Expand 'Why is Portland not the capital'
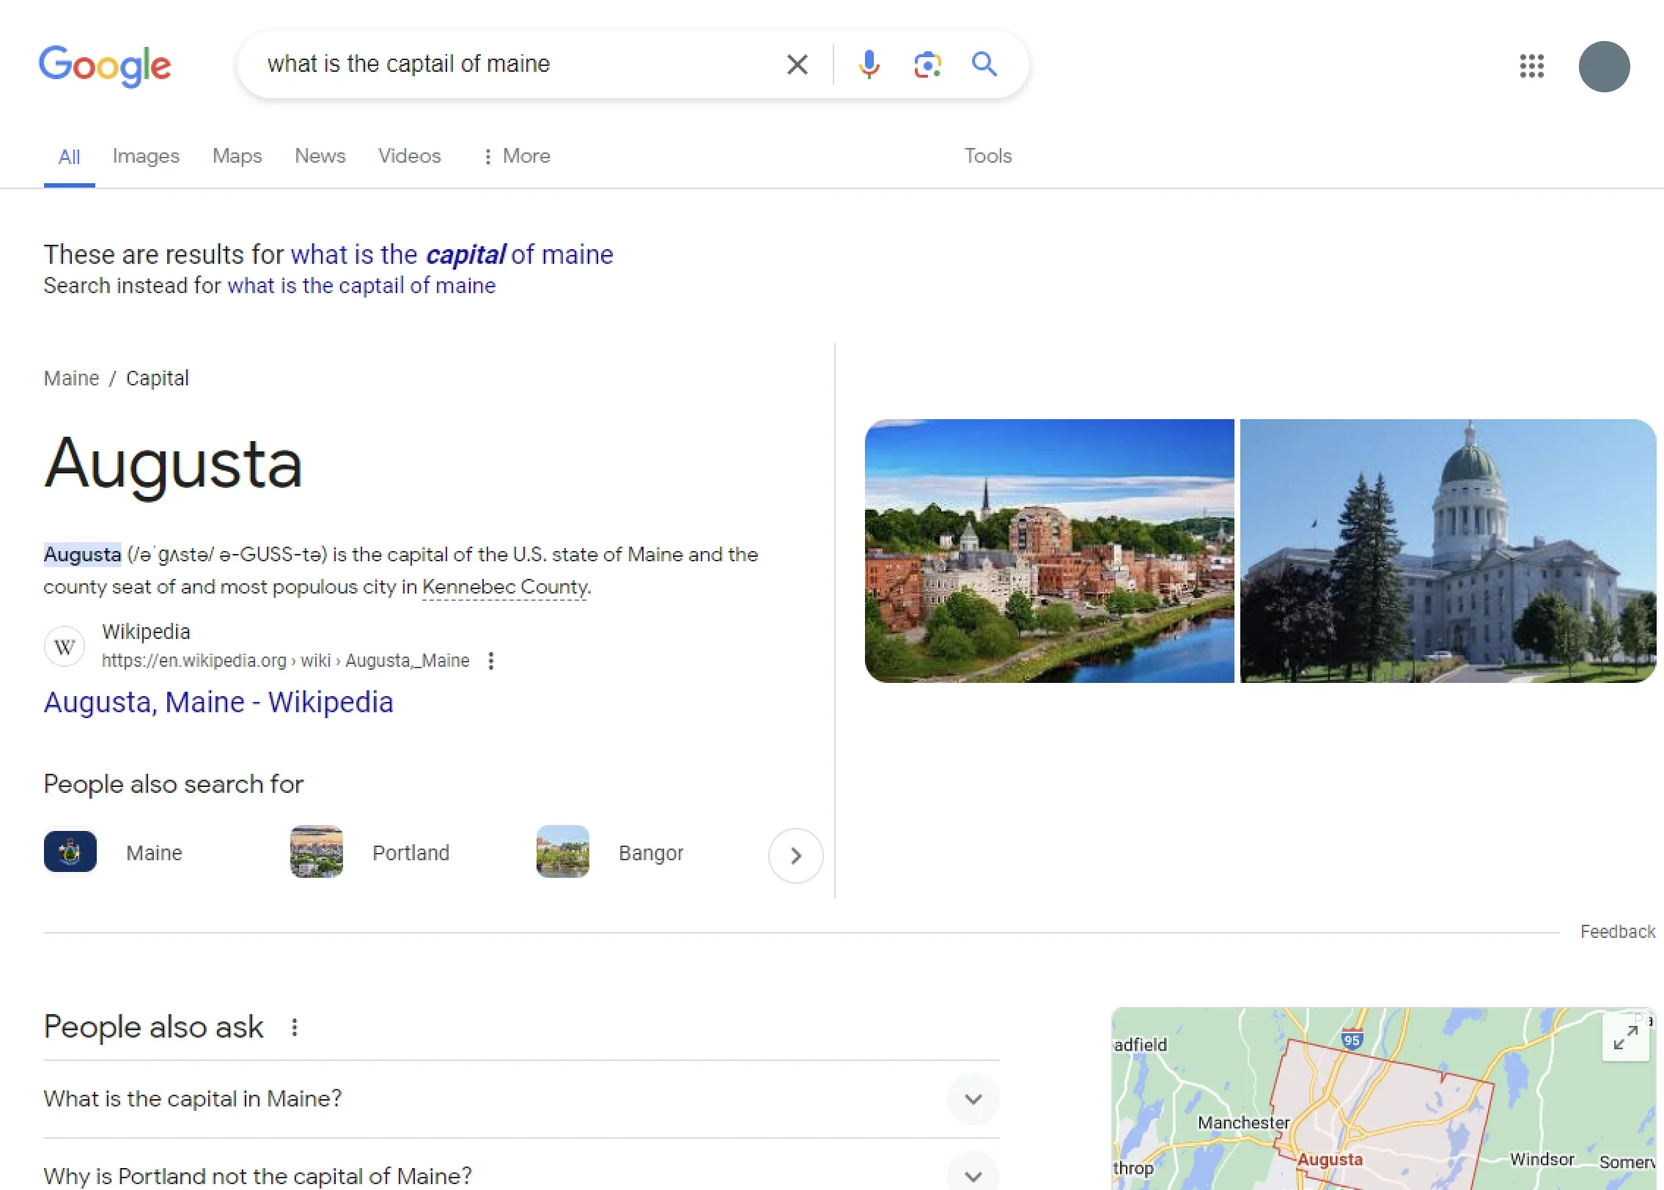Image resolution: width=1664 pixels, height=1190 pixels. pos(522,1175)
